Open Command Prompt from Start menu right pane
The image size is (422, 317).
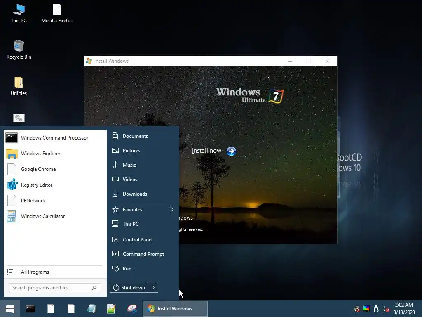[143, 254]
